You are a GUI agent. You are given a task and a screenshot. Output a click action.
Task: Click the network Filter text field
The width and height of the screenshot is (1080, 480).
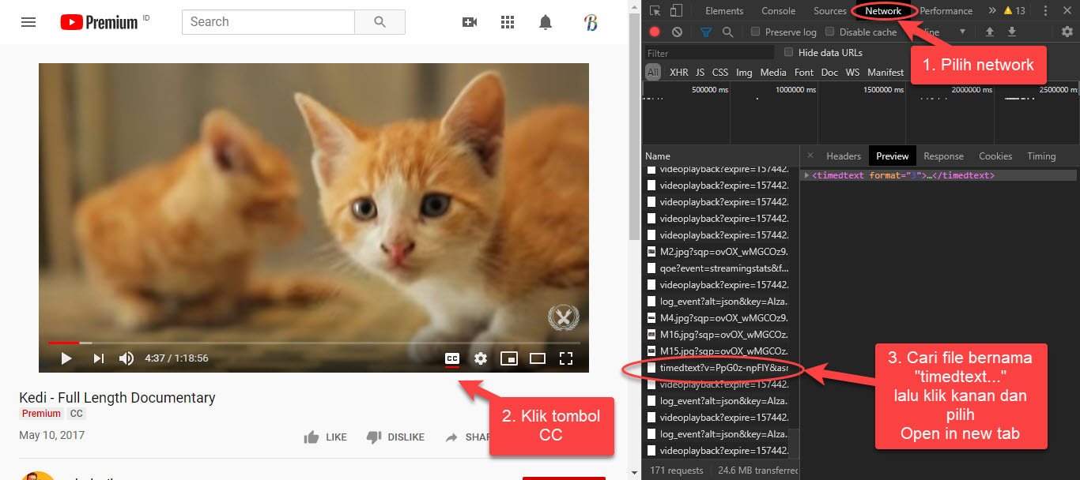click(709, 53)
